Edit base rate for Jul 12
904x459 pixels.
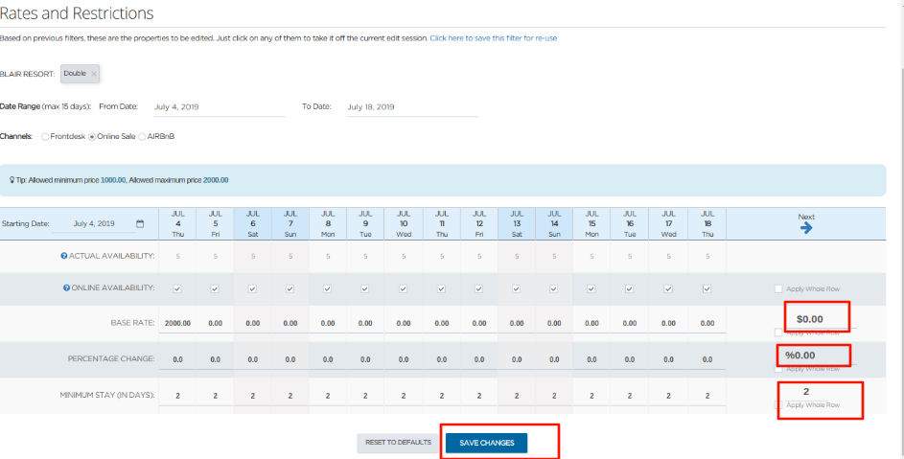point(479,324)
